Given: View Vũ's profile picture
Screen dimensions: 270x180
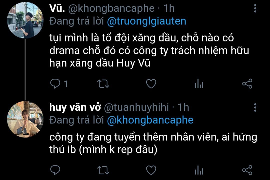Looking at the screenshot, I should pyautogui.click(x=25, y=20).
